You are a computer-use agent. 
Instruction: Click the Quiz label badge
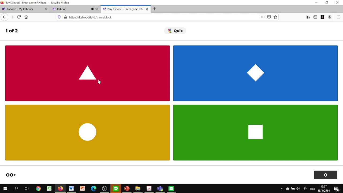click(175, 31)
